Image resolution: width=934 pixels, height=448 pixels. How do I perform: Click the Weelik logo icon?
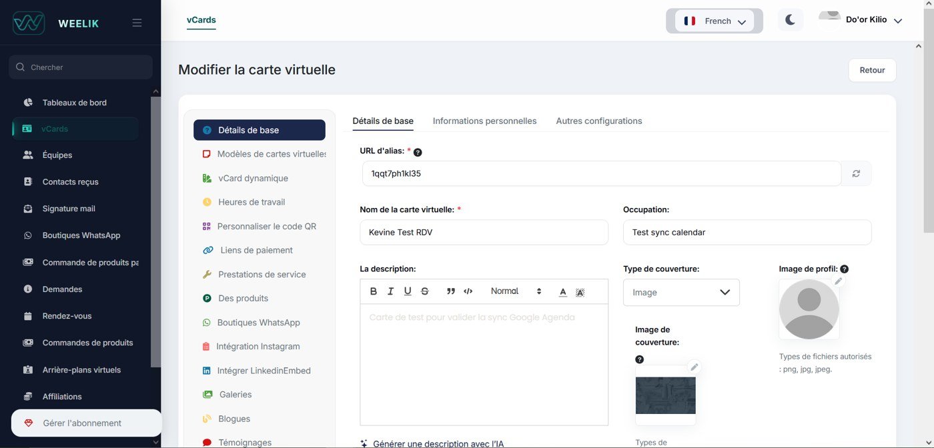pyautogui.click(x=29, y=23)
